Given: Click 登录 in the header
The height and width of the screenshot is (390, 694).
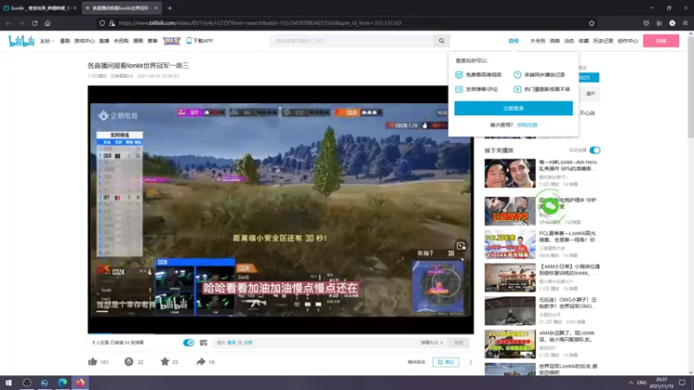Looking at the screenshot, I should [514, 41].
